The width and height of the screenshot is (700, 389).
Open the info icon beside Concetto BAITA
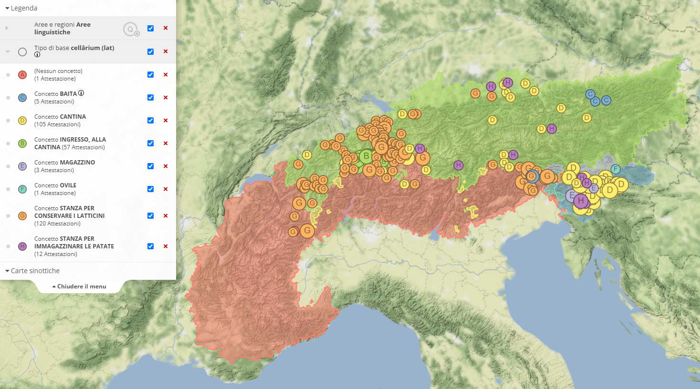pyautogui.click(x=81, y=93)
